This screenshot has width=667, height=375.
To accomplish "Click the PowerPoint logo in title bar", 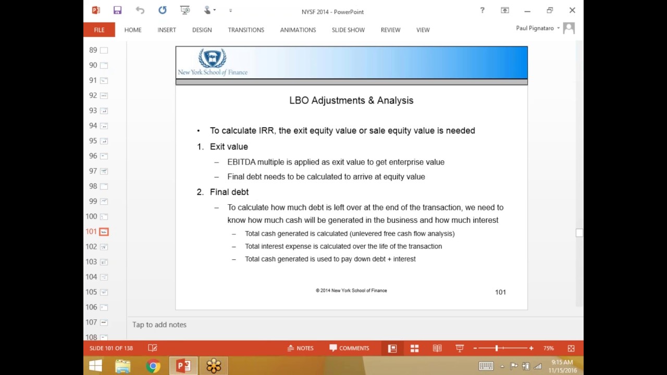I will pyautogui.click(x=96, y=10).
